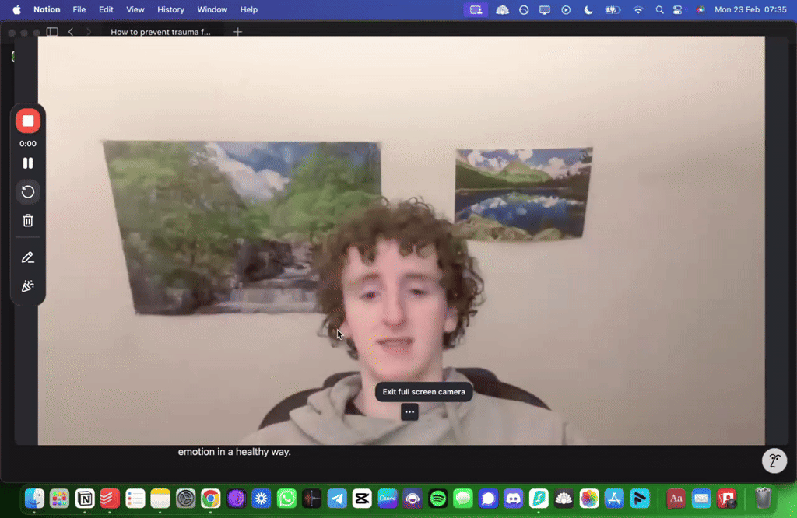
Task: Pause the recording
Action: click(28, 163)
